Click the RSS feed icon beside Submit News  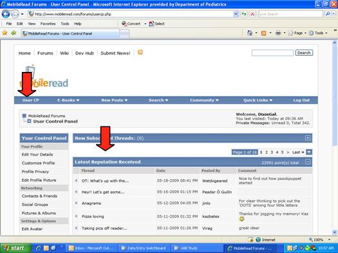click(x=140, y=52)
